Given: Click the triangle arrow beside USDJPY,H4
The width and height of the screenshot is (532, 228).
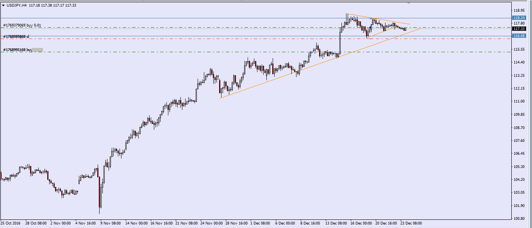Looking at the screenshot, I should [x=4, y=5].
